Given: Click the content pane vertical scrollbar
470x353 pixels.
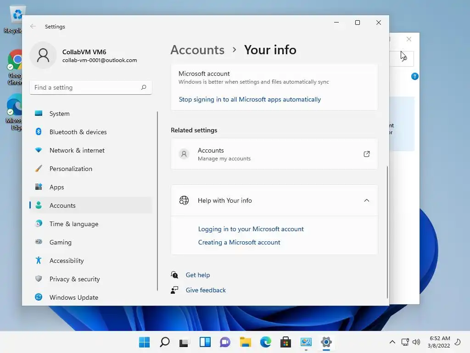Looking at the screenshot, I should point(387,232).
